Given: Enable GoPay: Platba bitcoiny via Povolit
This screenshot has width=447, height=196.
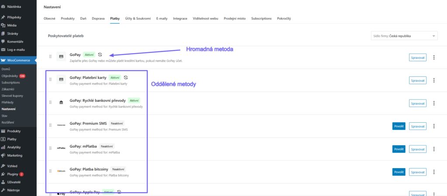Looking at the screenshot, I should tap(399, 172).
